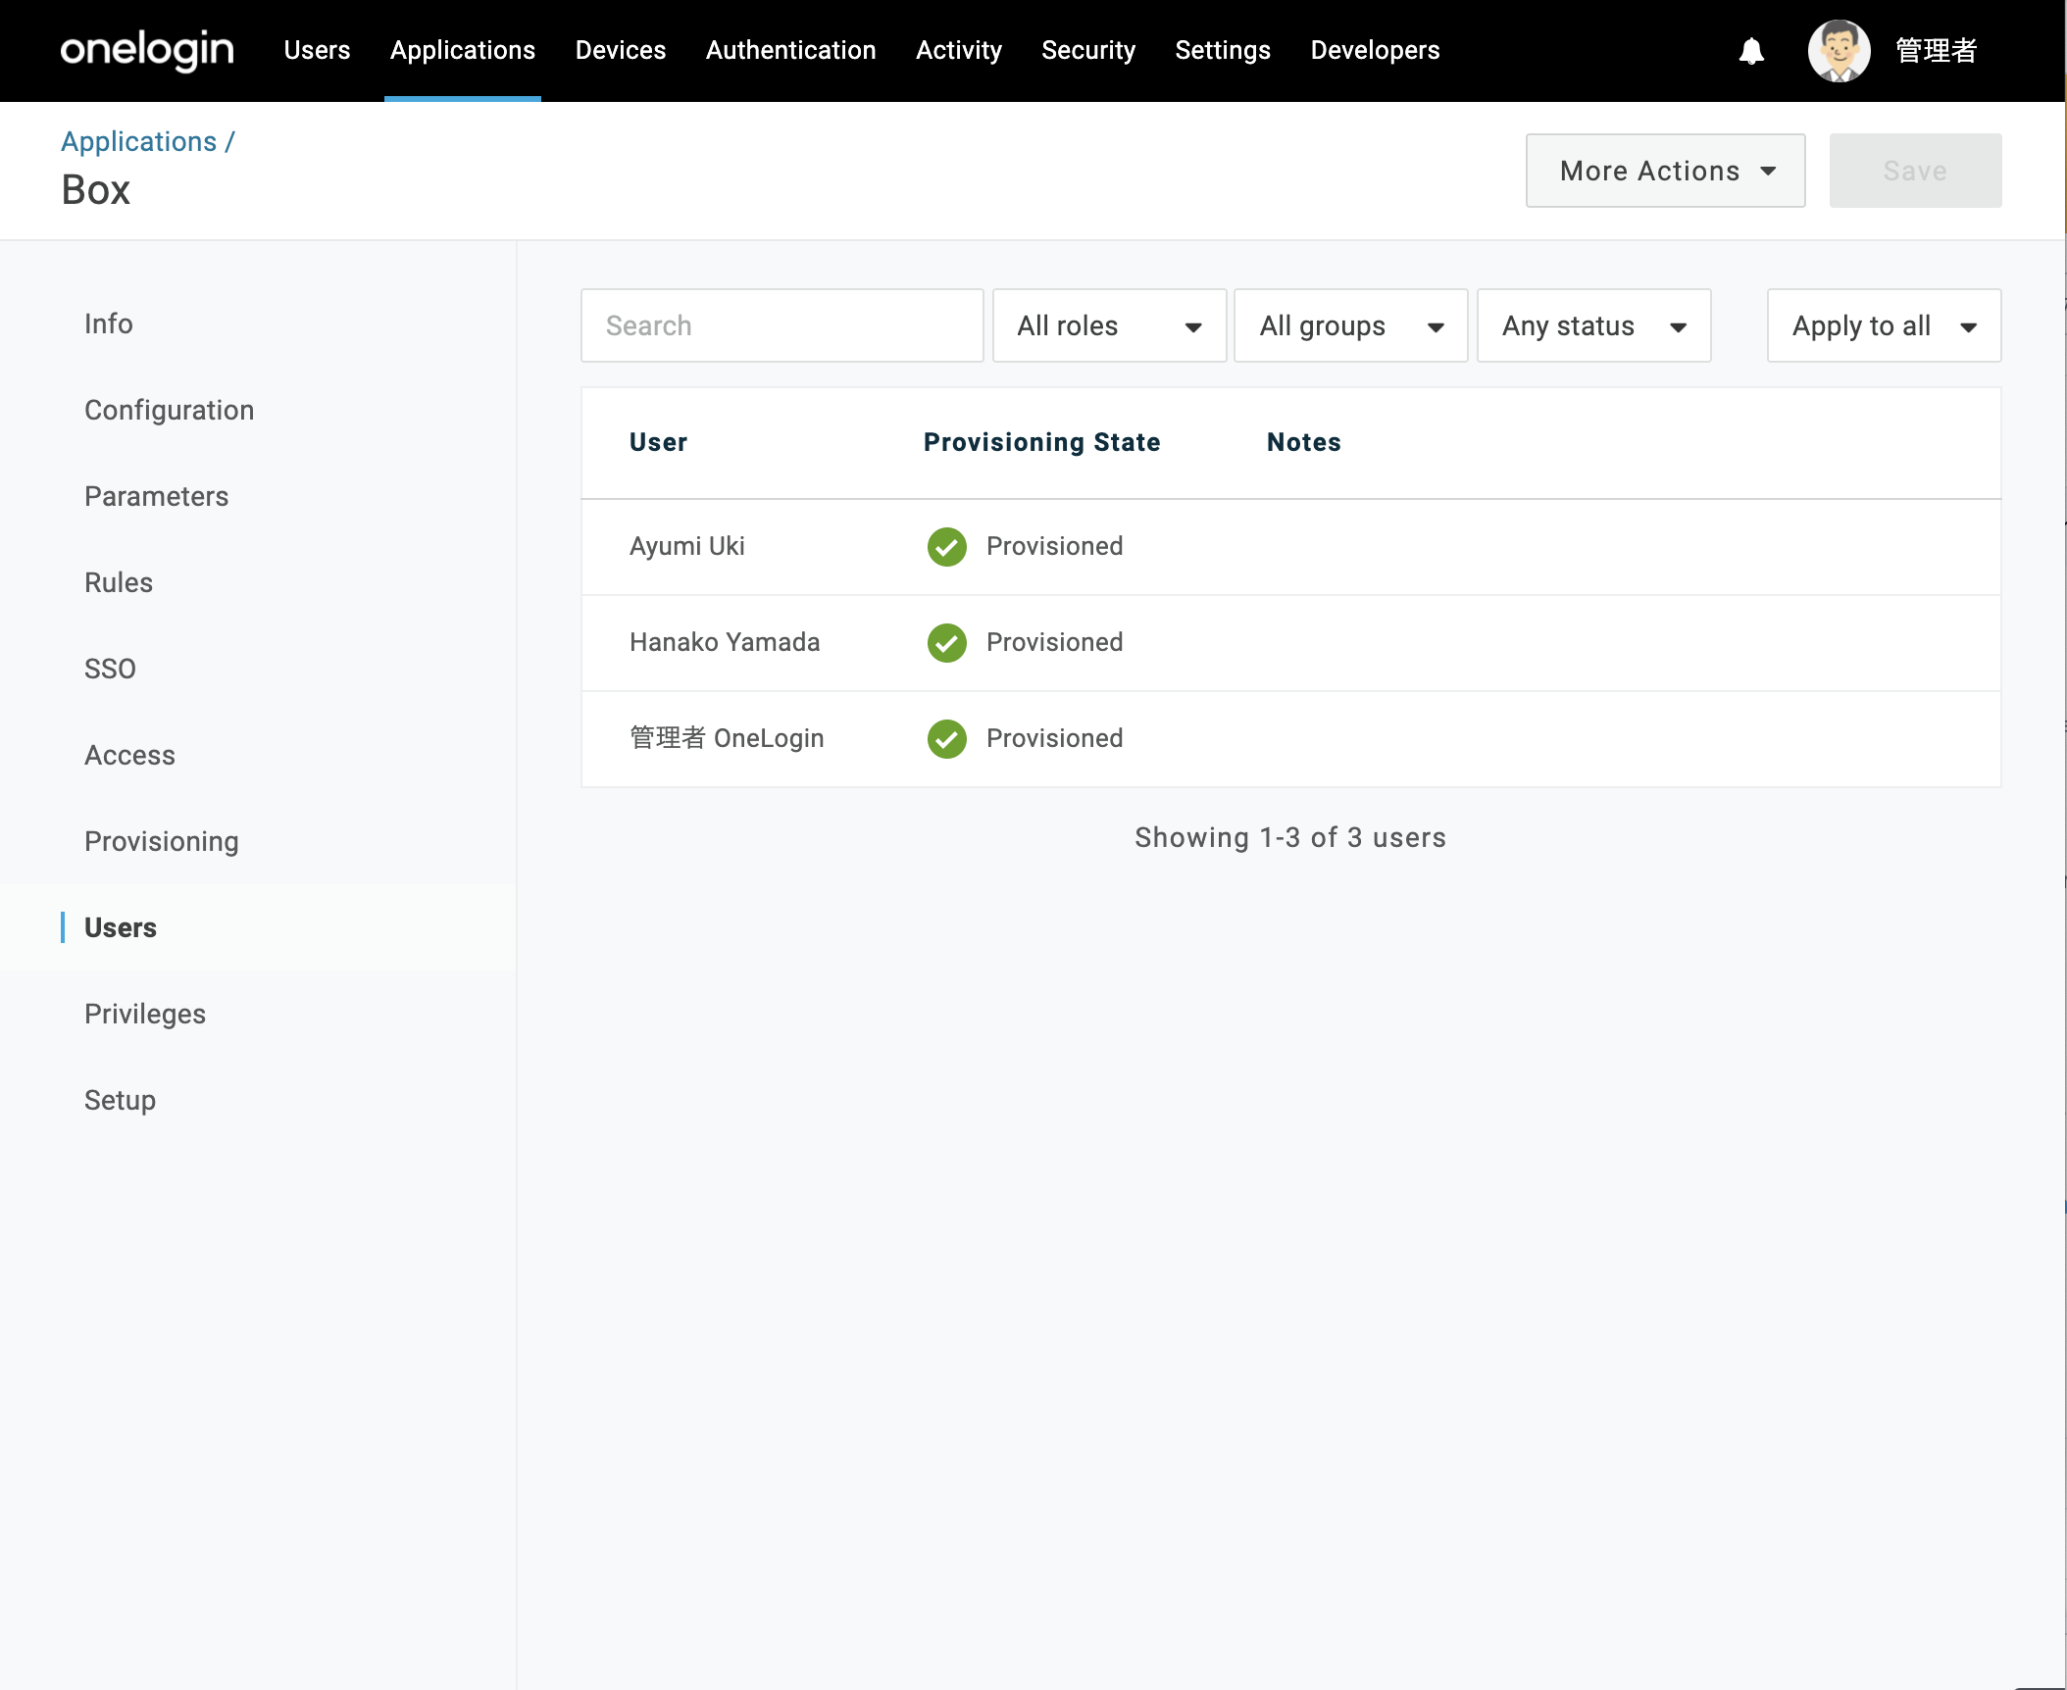Image resolution: width=2067 pixels, height=1690 pixels.
Task: Click Hanako Yamada's green provisioned checkmark
Action: point(947,642)
